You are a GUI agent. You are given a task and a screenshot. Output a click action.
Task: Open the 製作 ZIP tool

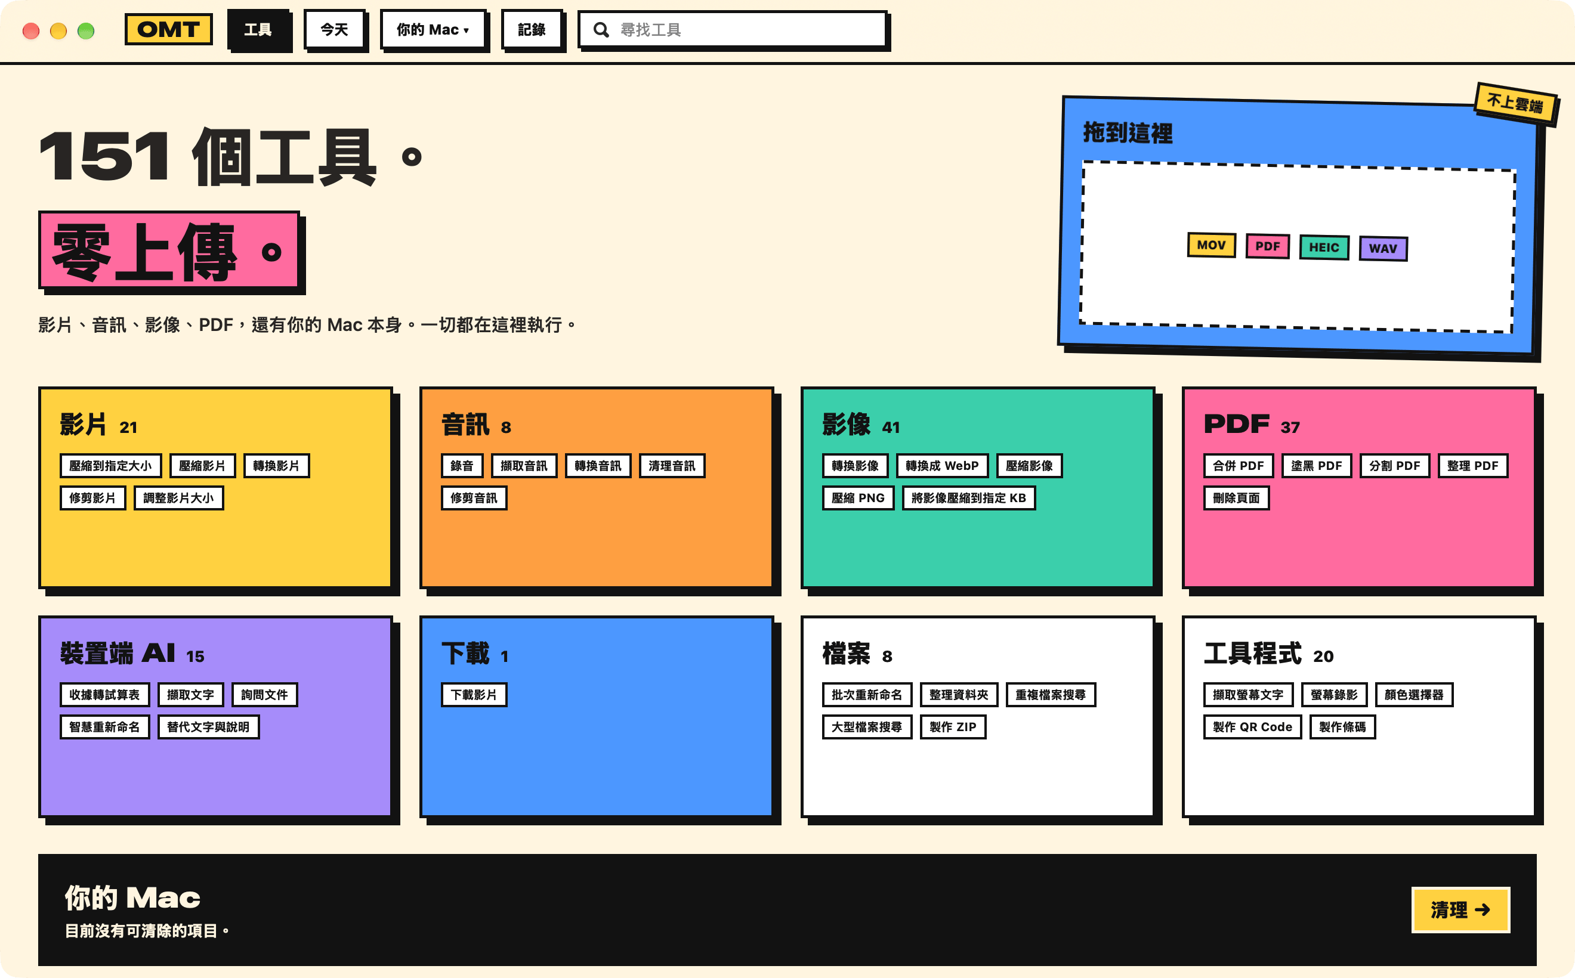tap(953, 727)
